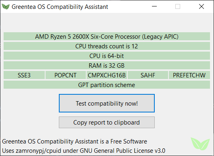Click the Free Software notice text
The image size is (214, 156).
click(75, 141)
